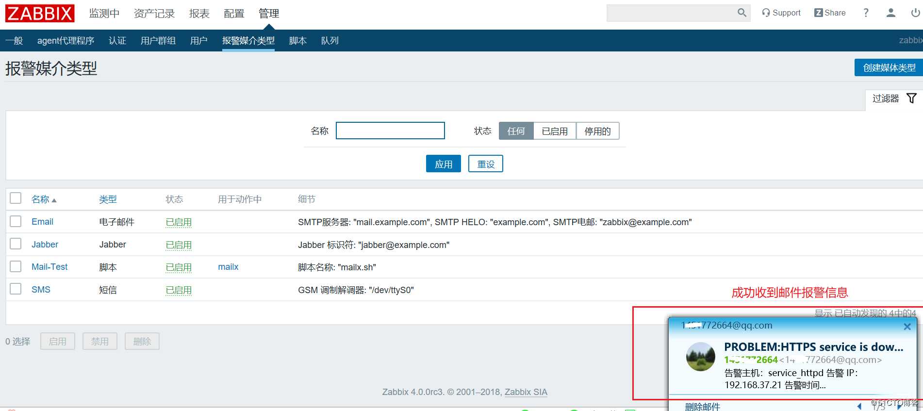Screen dimensions: 923x411
Task: Select the 停用的 status option
Action: pyautogui.click(x=597, y=131)
